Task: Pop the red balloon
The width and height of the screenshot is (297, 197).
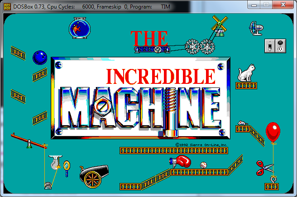Action: pos(273,132)
